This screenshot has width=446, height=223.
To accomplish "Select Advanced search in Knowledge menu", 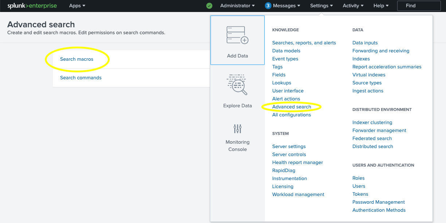I will point(292,107).
